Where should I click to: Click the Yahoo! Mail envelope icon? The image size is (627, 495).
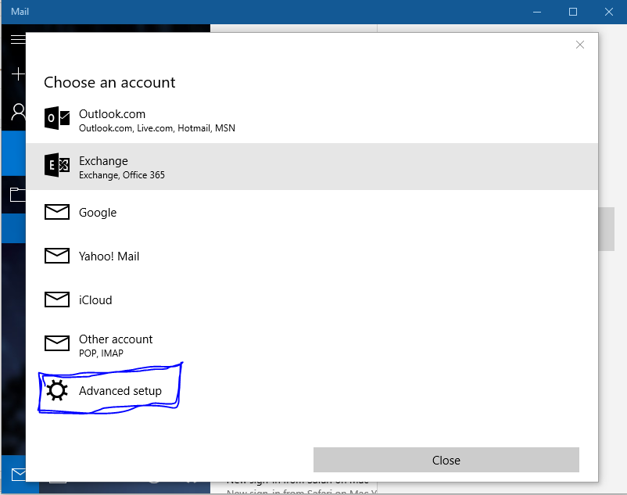(56, 256)
